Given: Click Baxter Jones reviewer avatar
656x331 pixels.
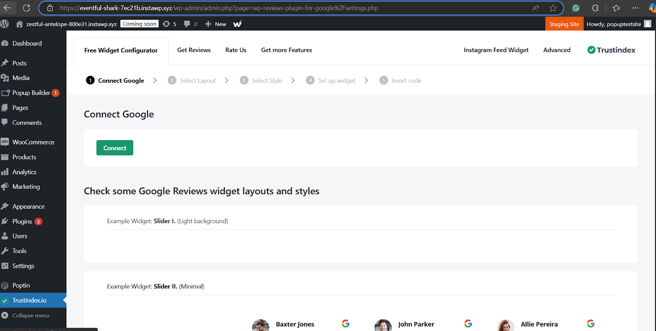Looking at the screenshot, I should click(260, 325).
